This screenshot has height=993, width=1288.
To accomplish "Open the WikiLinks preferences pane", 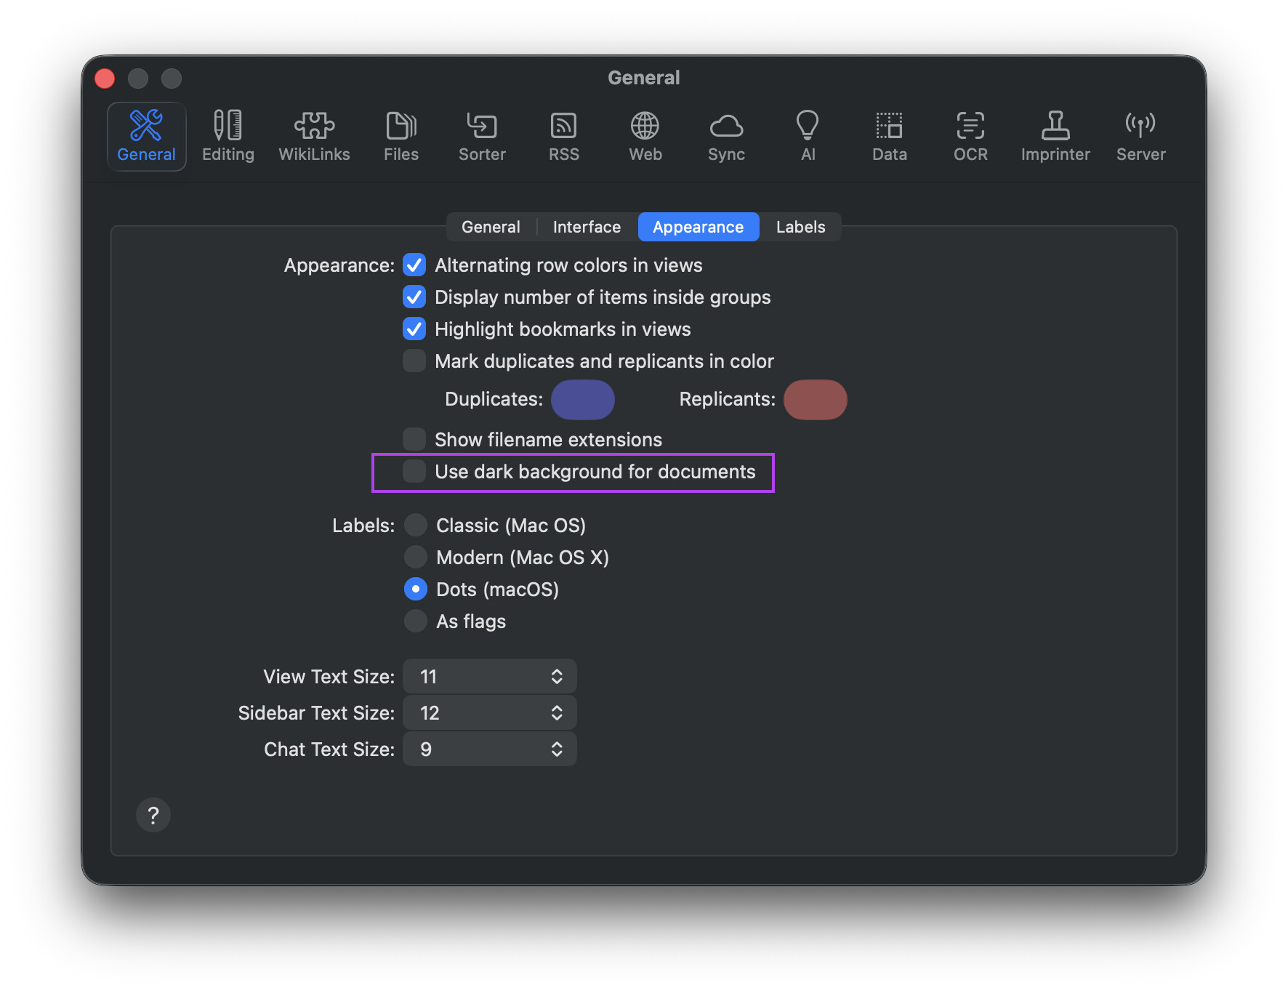I will pos(314,136).
